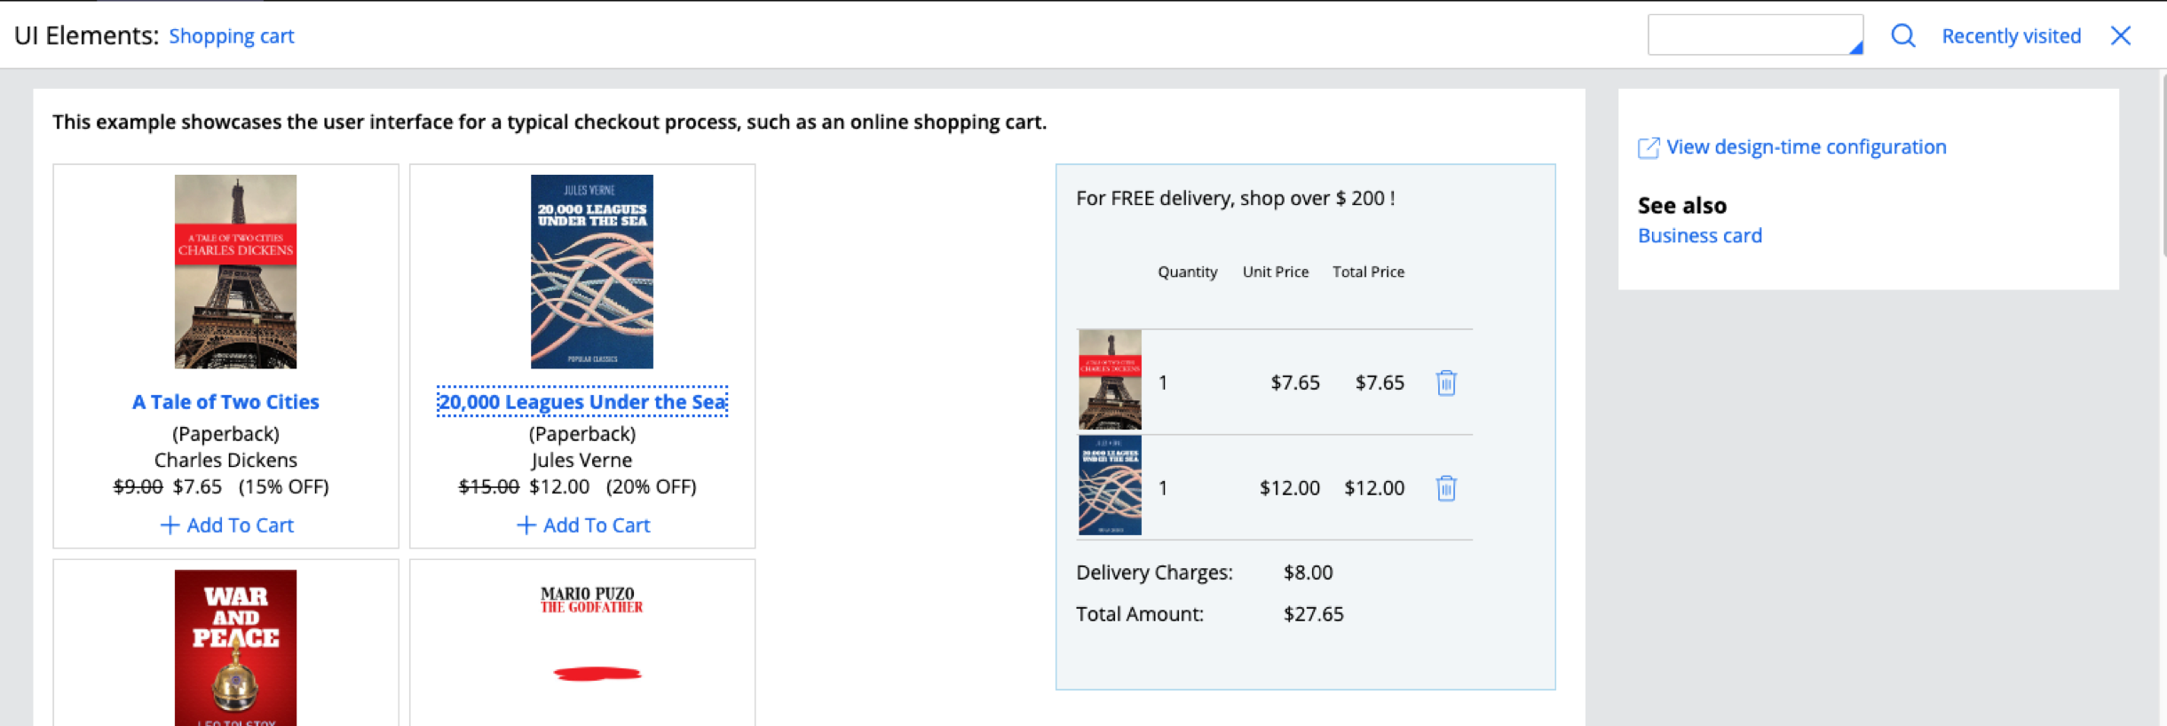Open A Tale of Two Cities title link
Image resolution: width=2167 pixels, height=726 pixels.
225,402
